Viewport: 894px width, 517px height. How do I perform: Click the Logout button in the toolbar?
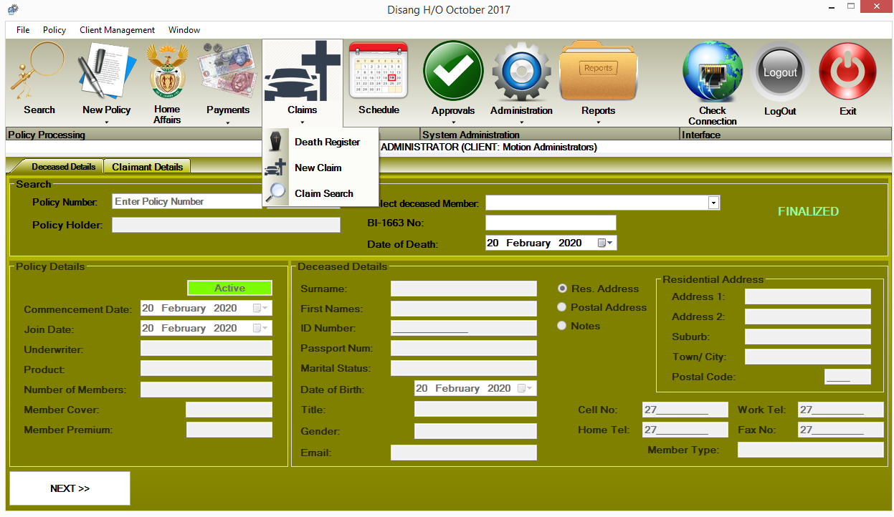coord(779,72)
